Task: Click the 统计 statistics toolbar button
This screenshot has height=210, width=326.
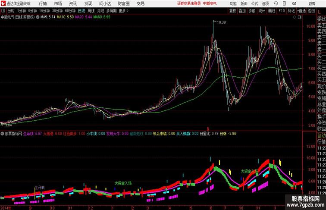Action: pos(262,11)
